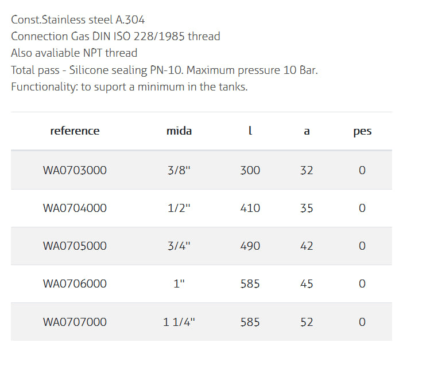434x366 pixels.
Task: Select reference WA0705000 cell
Action: (x=75, y=246)
